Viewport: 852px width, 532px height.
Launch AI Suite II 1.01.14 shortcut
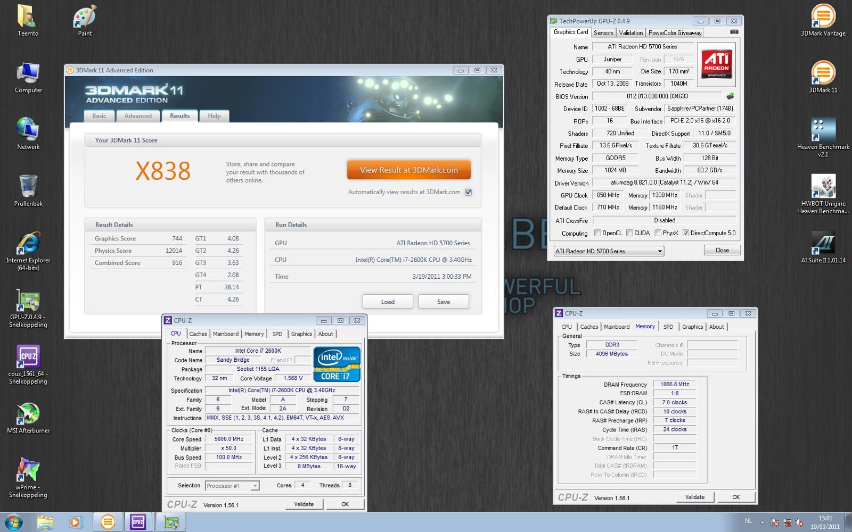click(823, 248)
